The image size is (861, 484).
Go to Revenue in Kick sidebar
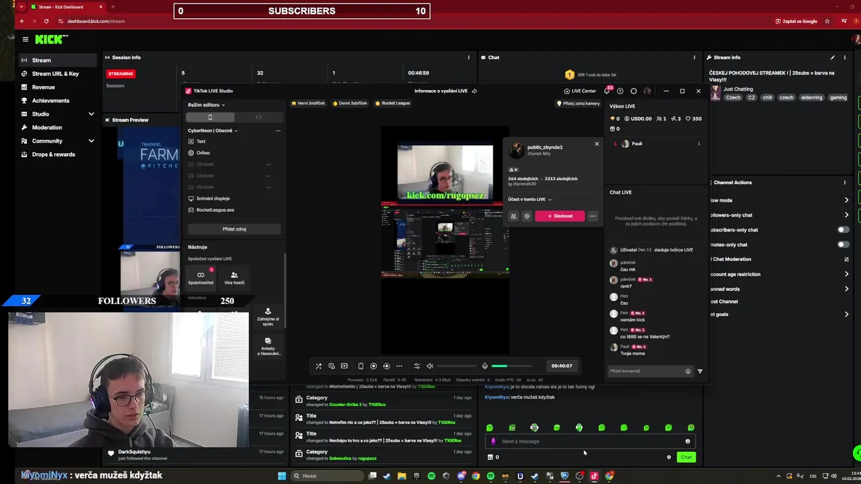click(x=43, y=87)
